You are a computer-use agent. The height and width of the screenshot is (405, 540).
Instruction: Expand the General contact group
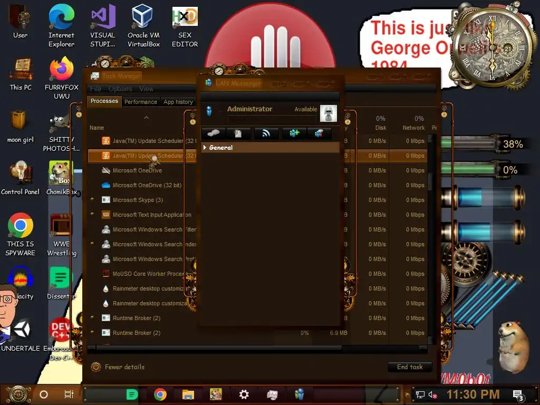pyautogui.click(x=205, y=148)
